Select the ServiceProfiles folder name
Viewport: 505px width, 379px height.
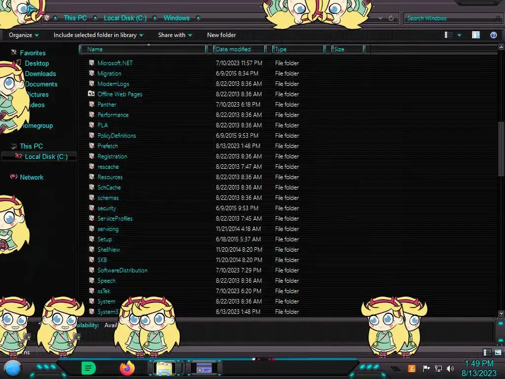point(115,219)
